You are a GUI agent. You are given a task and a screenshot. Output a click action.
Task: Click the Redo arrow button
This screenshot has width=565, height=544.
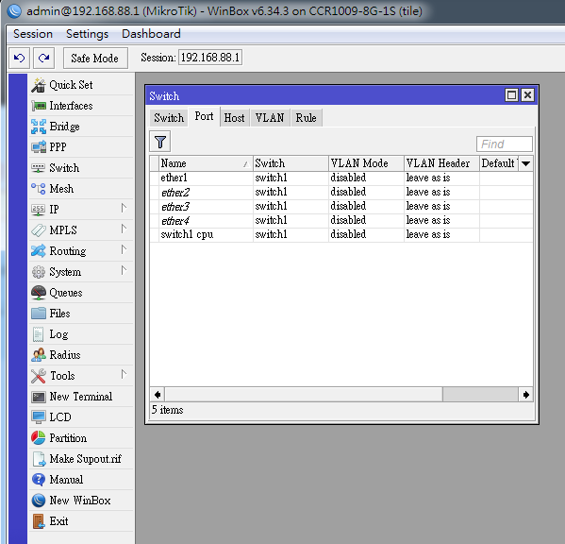[44, 58]
